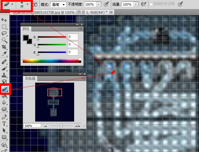The width and height of the screenshot is (199, 152).
Task: Toggle tablet pressure for size
Action: (x=180, y=4)
